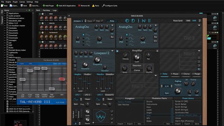Hit the yellow Panic warning icon
The width and height of the screenshot is (224, 126).
[x=93, y=6]
